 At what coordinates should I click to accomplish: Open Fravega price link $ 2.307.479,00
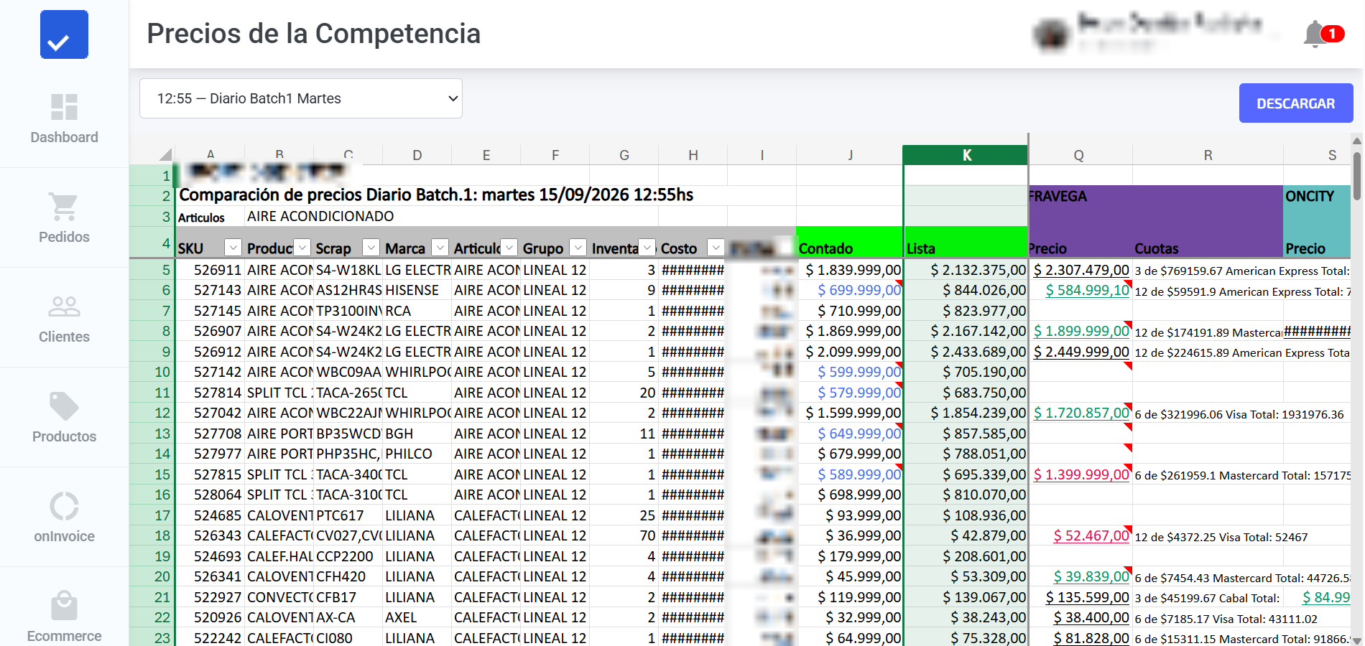[x=1081, y=270]
